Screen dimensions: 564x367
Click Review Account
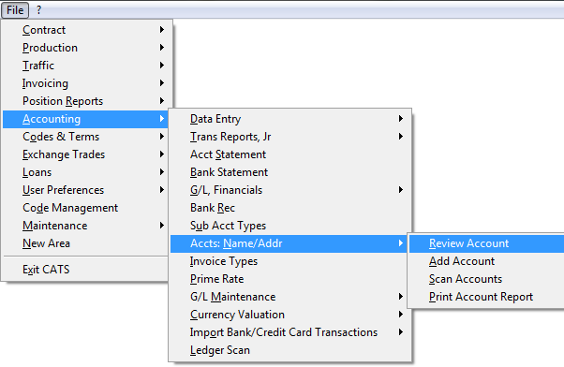pos(486,243)
